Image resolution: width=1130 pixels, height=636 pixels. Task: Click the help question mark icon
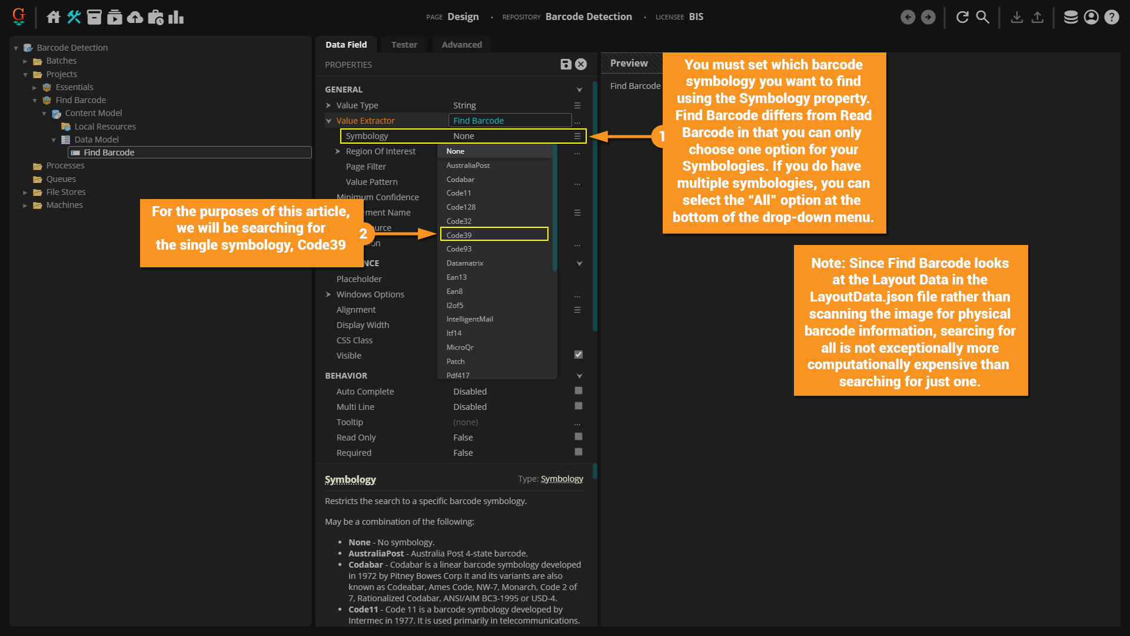1111,17
